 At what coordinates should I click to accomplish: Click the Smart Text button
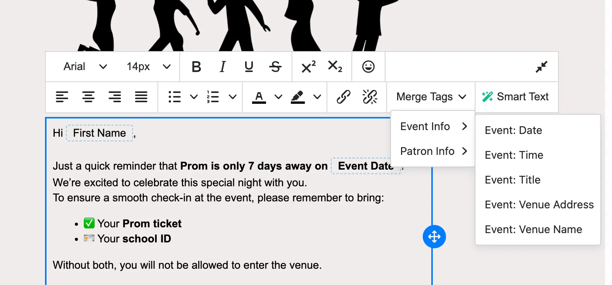pyautogui.click(x=515, y=97)
